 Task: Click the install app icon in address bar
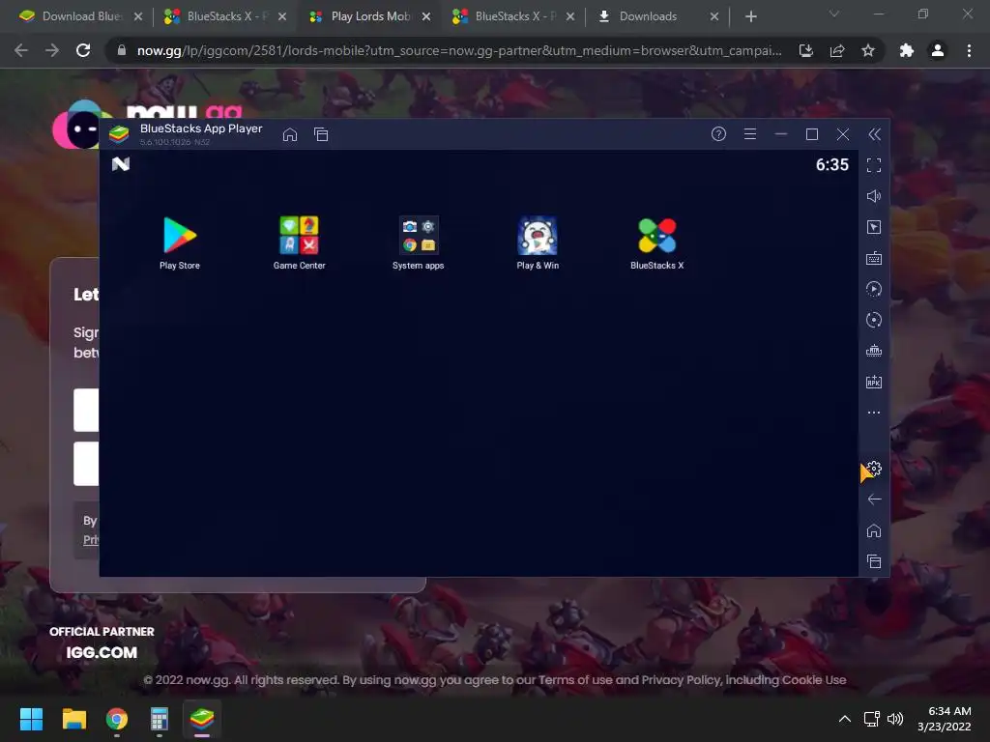[x=806, y=50]
